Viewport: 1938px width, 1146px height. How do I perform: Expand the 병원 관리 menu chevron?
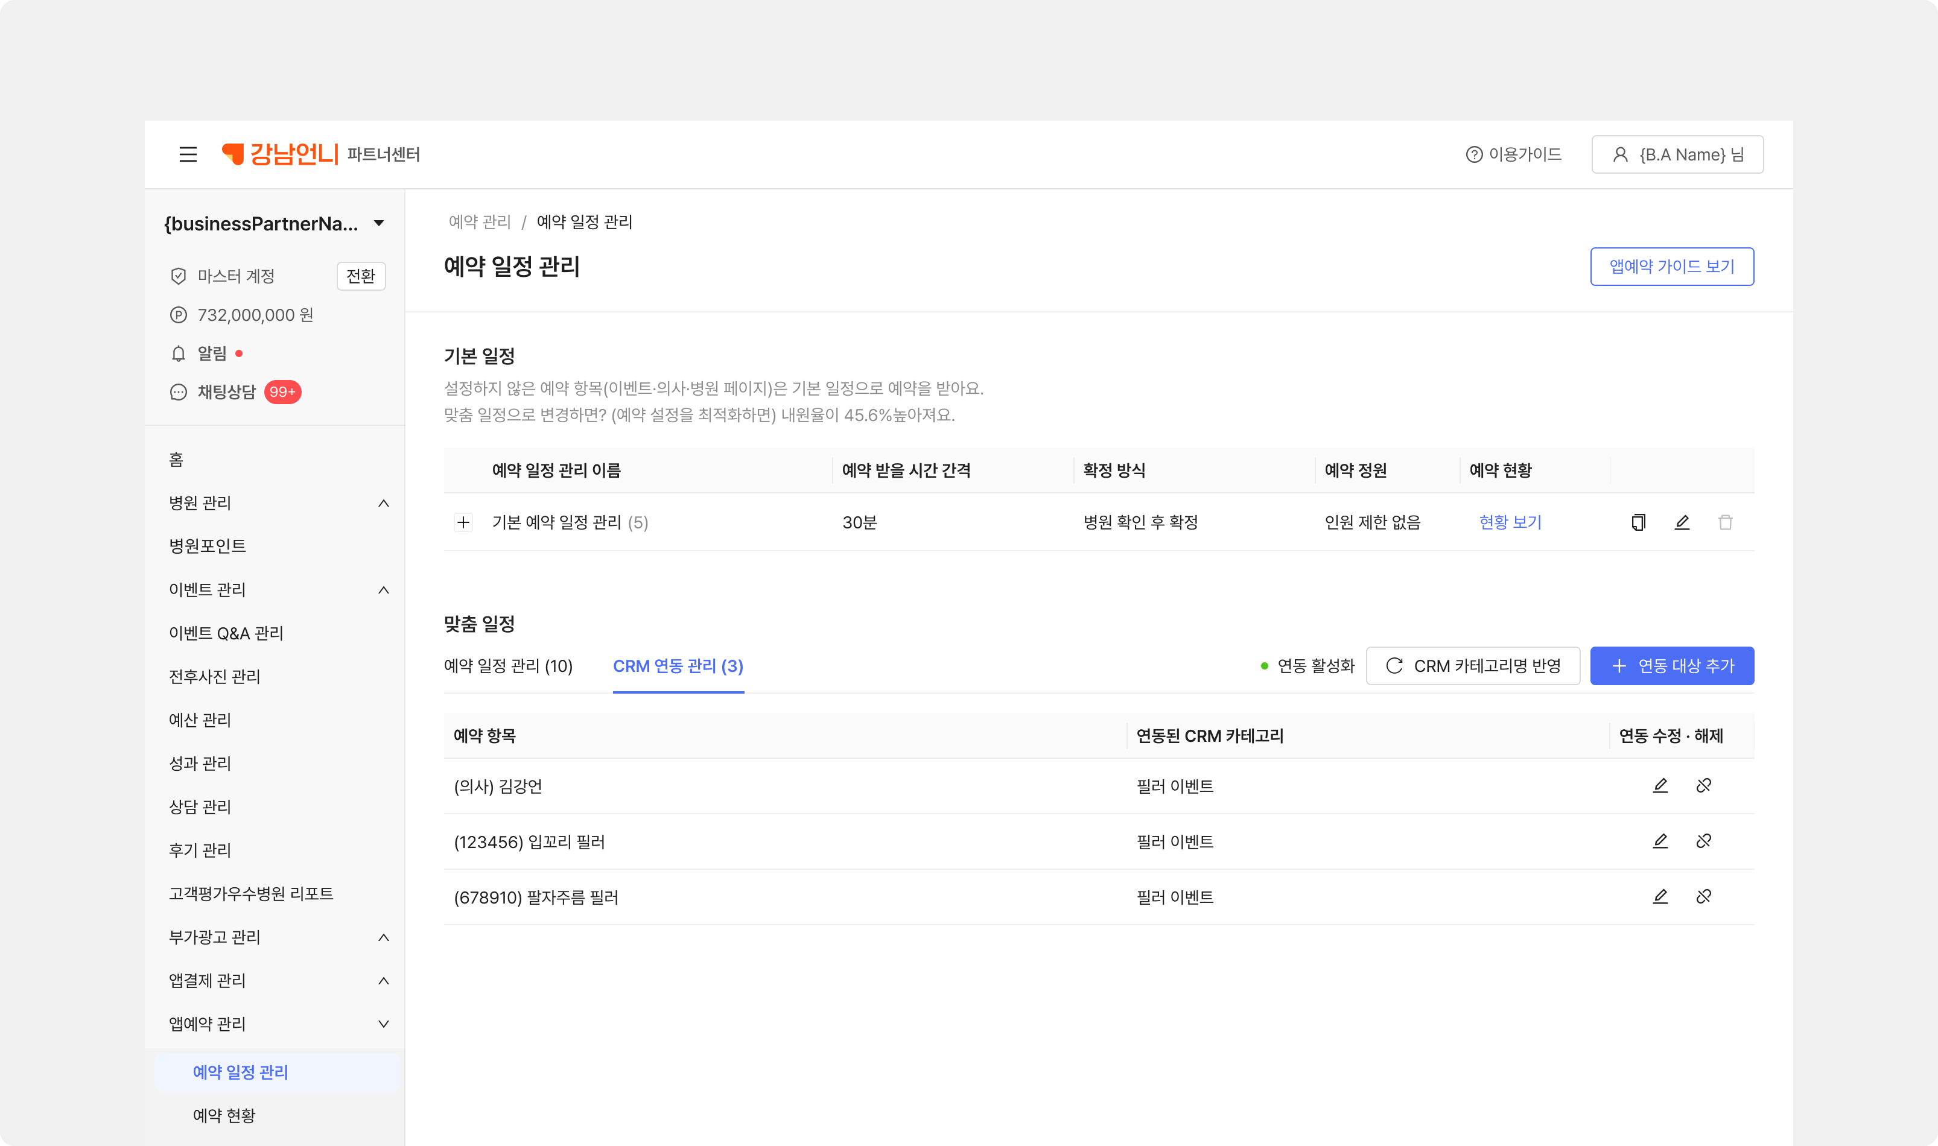(x=383, y=504)
